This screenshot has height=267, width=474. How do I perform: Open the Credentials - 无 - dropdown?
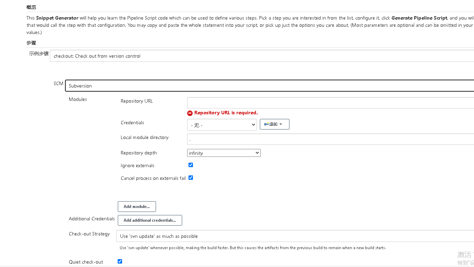[x=222, y=125]
